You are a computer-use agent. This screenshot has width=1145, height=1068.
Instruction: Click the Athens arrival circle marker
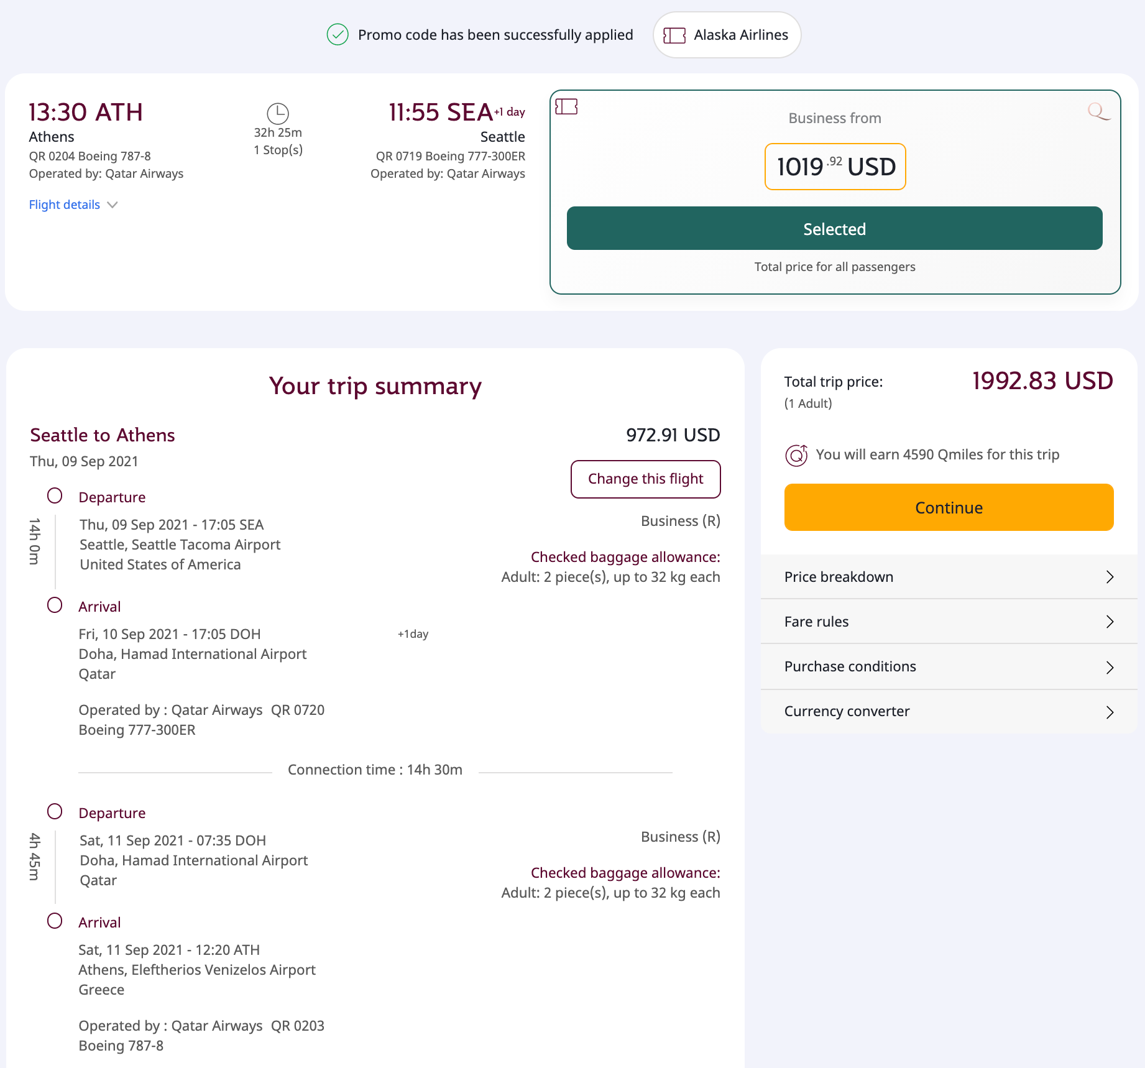[x=55, y=921]
